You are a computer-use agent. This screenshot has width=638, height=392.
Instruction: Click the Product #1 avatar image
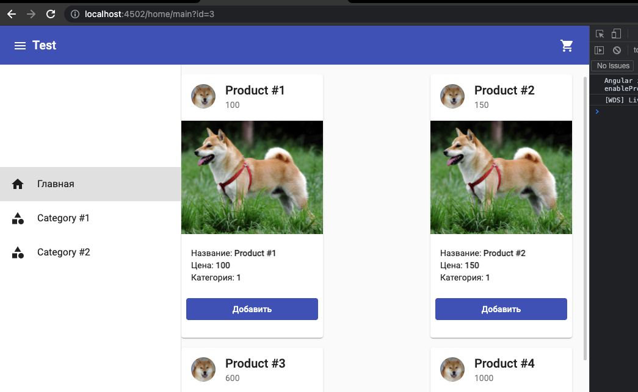click(203, 96)
